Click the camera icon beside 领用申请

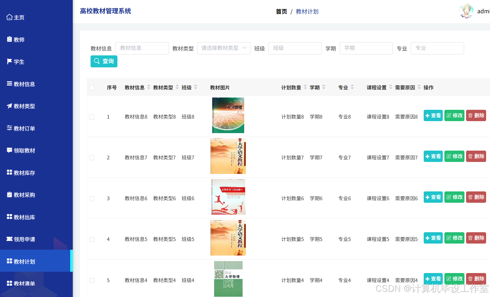[9, 239]
